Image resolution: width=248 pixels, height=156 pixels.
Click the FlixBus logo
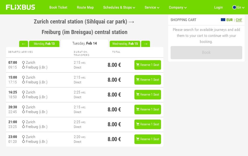[21, 7]
